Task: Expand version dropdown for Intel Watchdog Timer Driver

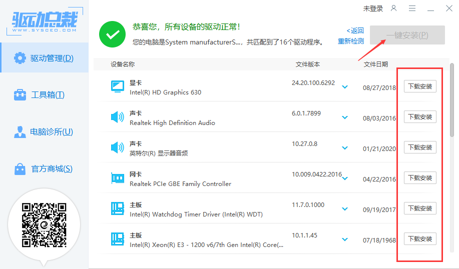Action: [344, 209]
